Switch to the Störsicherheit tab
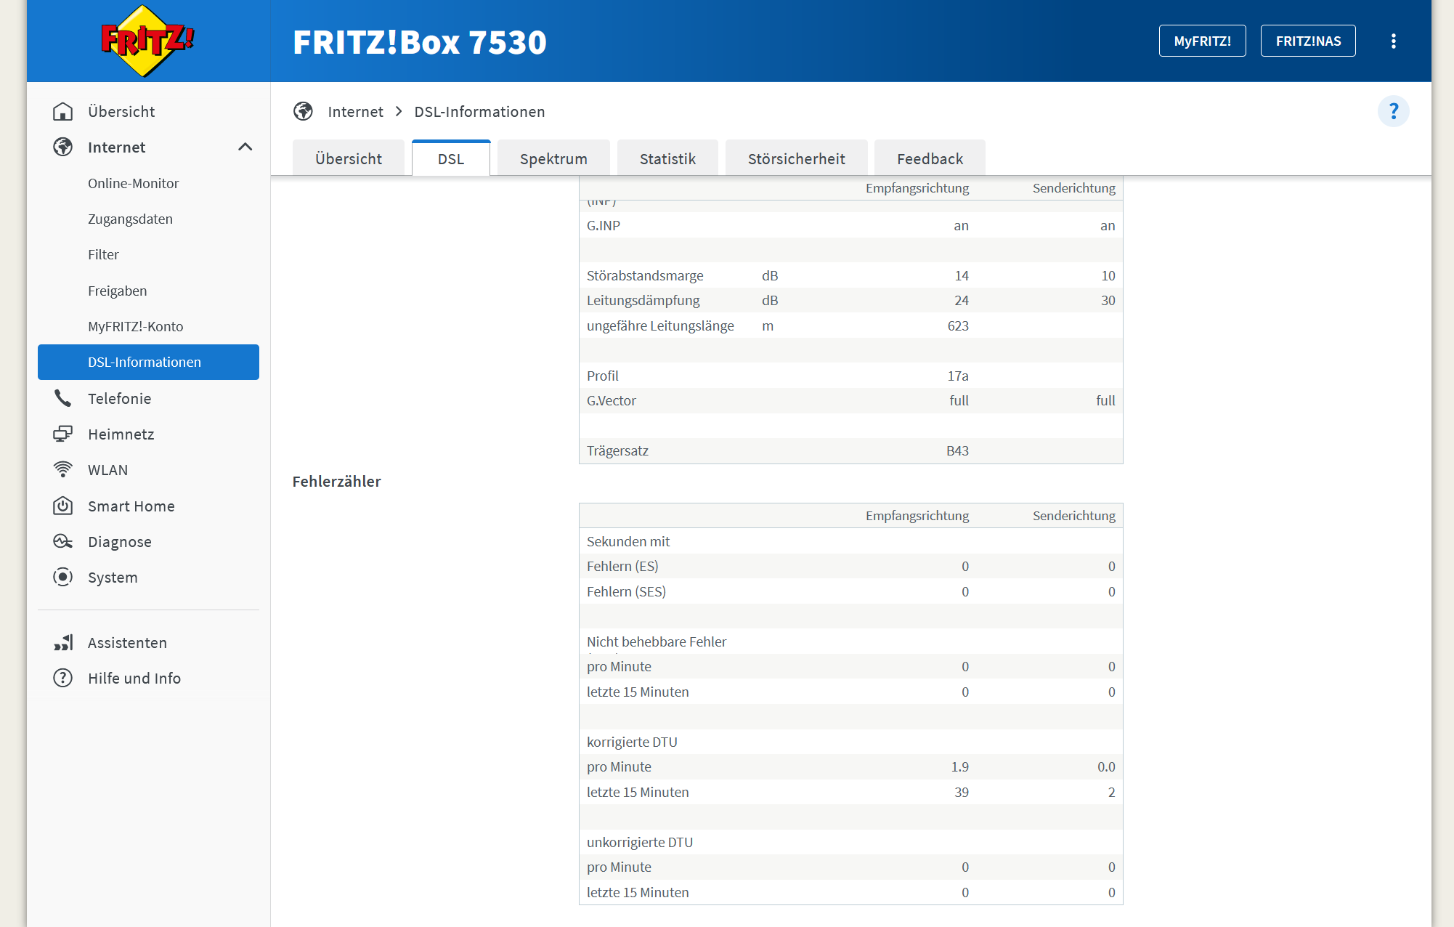The width and height of the screenshot is (1454, 927). coord(796,158)
